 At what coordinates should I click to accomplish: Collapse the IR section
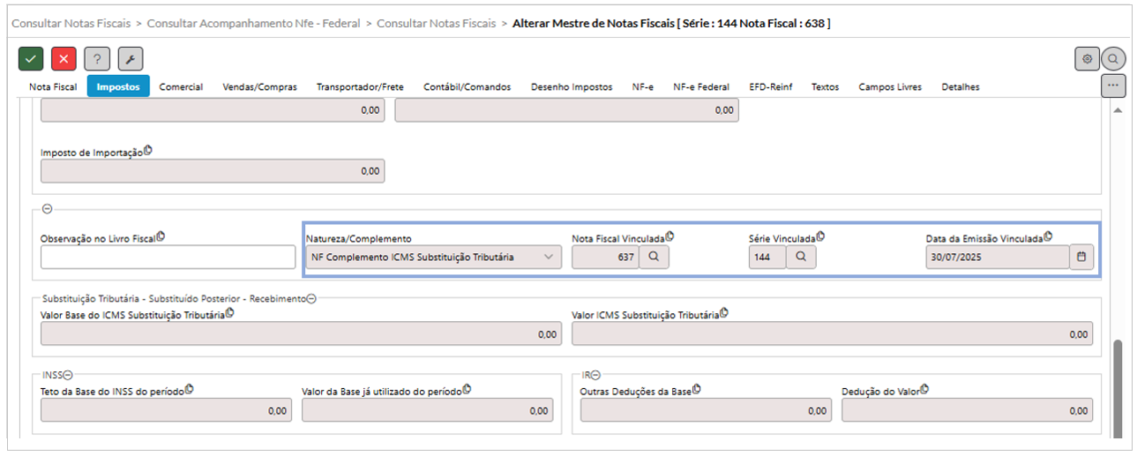tap(595, 375)
